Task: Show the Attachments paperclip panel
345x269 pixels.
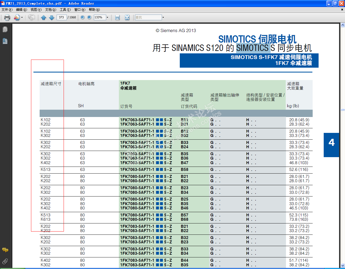Action: (x=5, y=261)
